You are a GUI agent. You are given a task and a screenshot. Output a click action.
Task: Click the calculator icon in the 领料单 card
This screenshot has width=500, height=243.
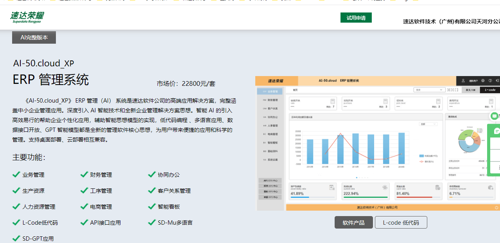pyautogui.click(x=438, y=101)
